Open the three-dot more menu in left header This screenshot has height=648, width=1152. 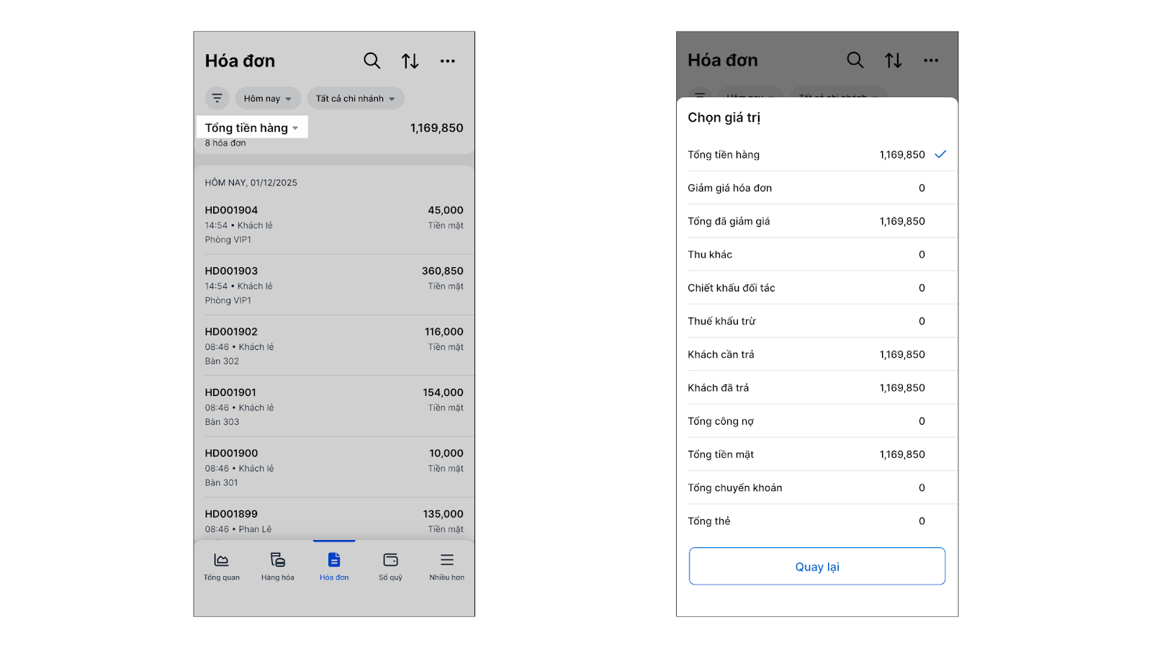[448, 61]
